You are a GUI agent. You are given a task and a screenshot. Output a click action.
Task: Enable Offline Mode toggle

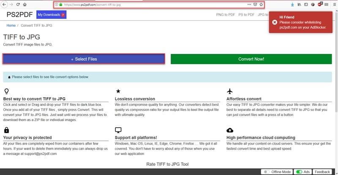[x=266, y=172]
